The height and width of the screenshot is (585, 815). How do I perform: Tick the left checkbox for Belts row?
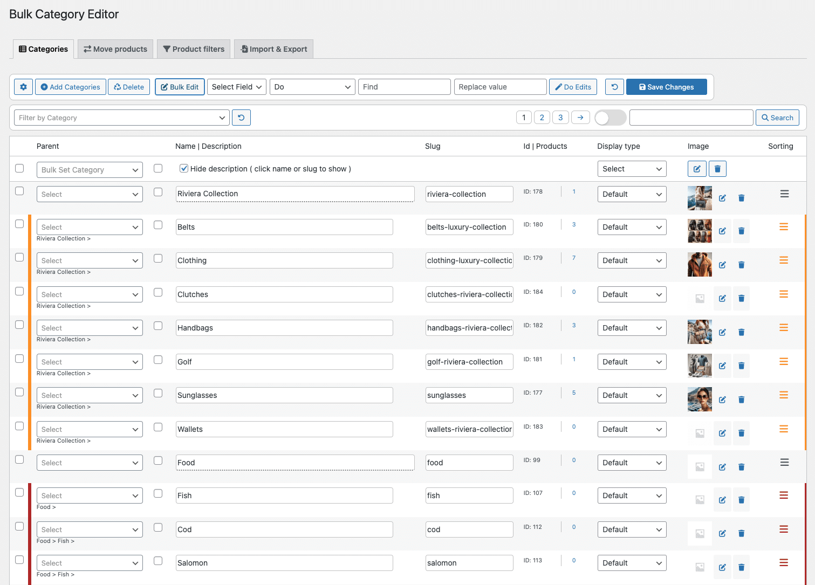coord(19,224)
